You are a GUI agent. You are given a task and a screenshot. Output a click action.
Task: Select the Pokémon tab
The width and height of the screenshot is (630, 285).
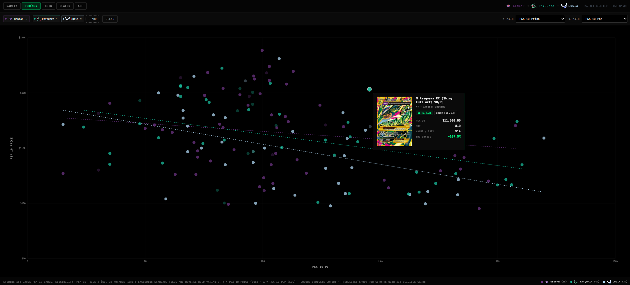[x=31, y=6]
